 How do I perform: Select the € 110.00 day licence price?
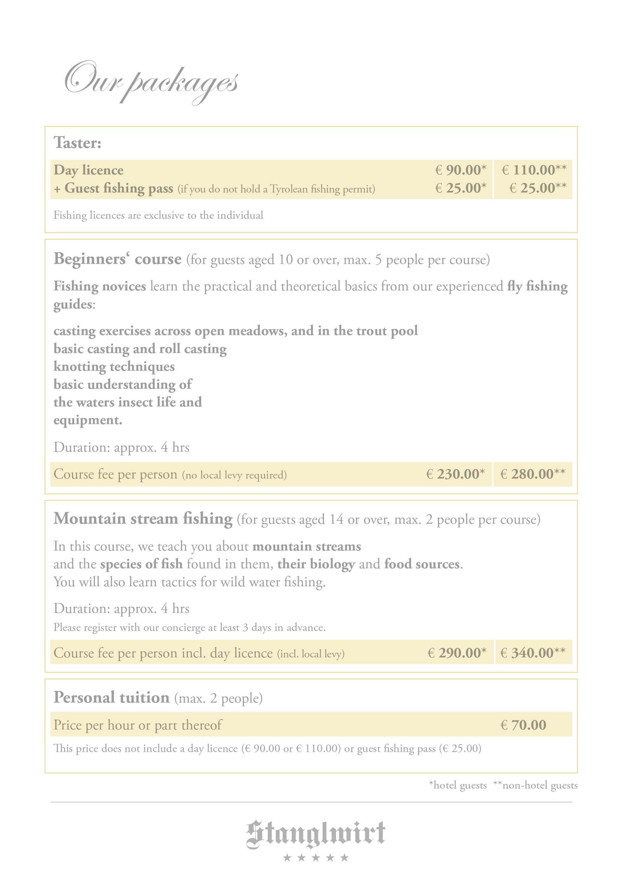(534, 170)
